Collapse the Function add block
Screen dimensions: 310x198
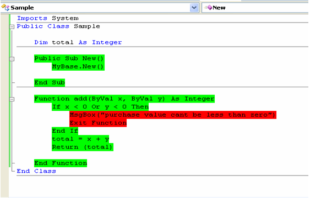point(12,99)
